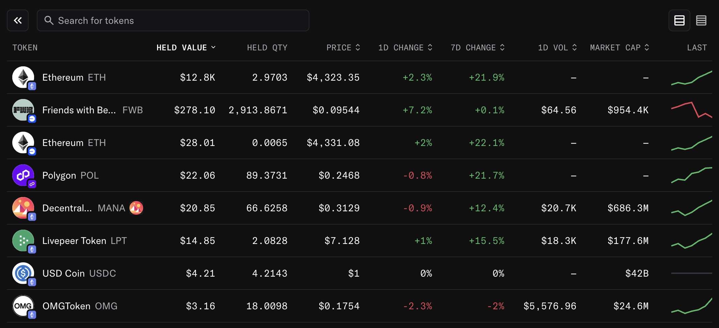
Task: Select Decentral... MANA token name
Action: coord(84,208)
